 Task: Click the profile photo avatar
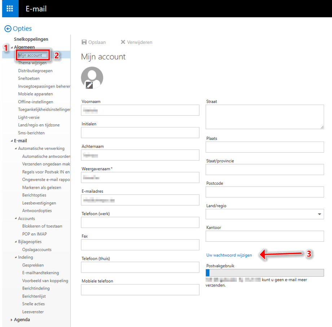click(x=92, y=77)
